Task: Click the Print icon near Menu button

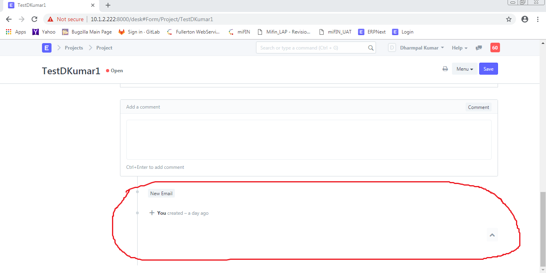Action: click(x=445, y=69)
